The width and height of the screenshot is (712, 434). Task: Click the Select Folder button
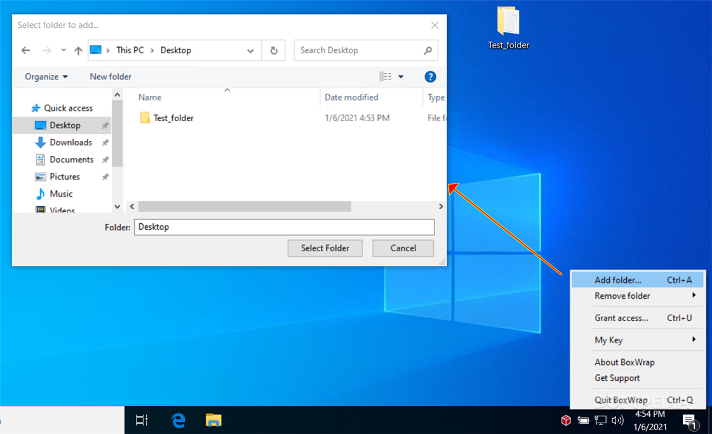pos(325,248)
